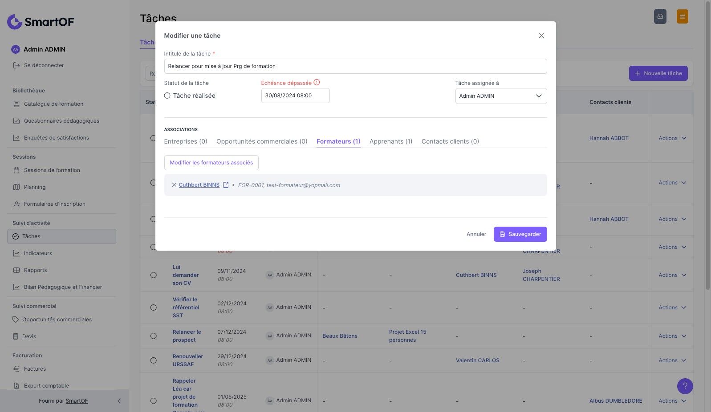Toggle status circle for Renouveller URSSAF task
Image resolution: width=711 pixels, height=412 pixels.
pyautogui.click(x=154, y=360)
